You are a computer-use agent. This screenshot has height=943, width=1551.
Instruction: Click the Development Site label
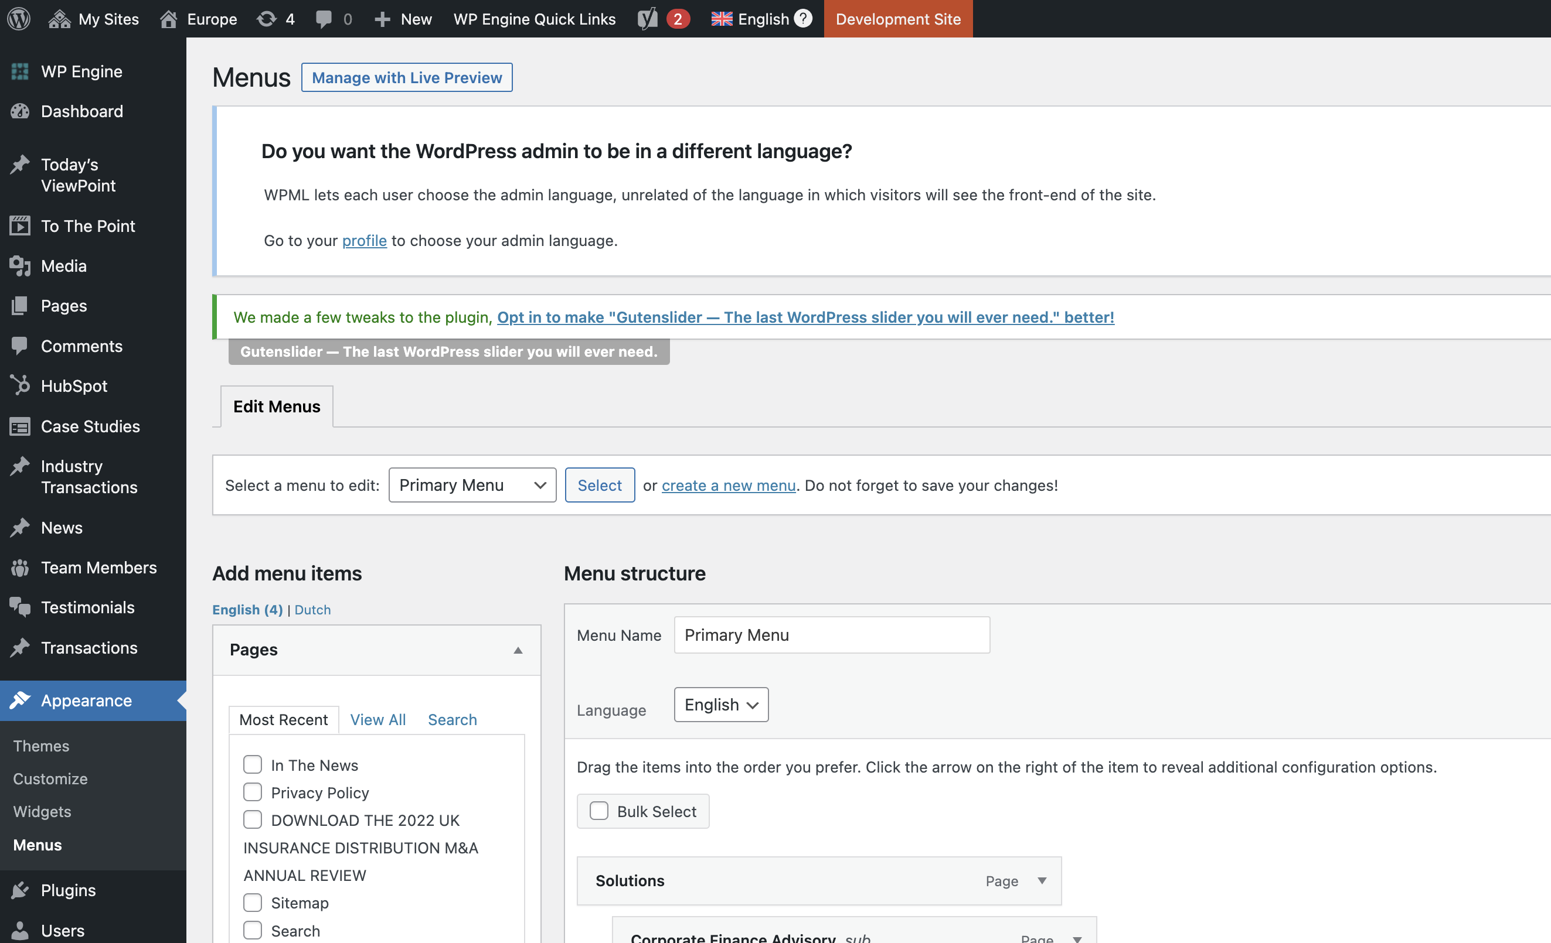coord(897,19)
